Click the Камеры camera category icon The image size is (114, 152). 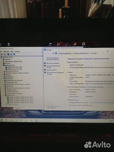tap(4, 75)
